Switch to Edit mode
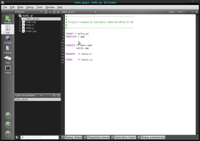 [8, 29]
